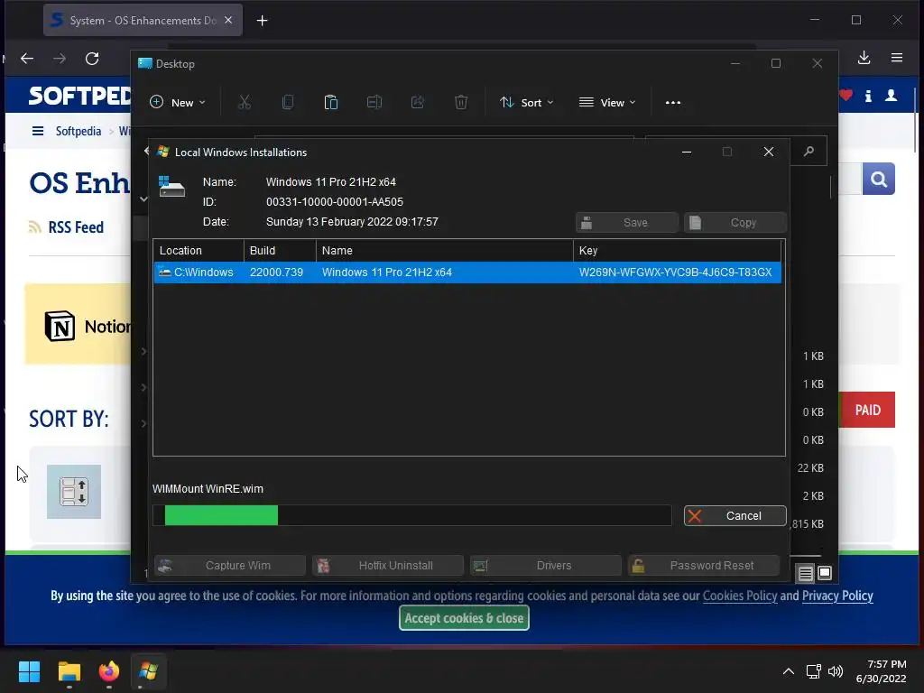The image size is (924, 693).
Task: Click the Softpedia logo in header
Action: point(79,96)
